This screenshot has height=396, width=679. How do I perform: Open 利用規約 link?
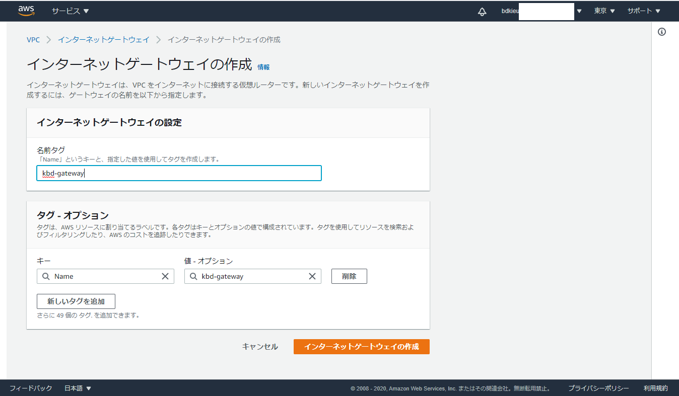click(x=655, y=388)
